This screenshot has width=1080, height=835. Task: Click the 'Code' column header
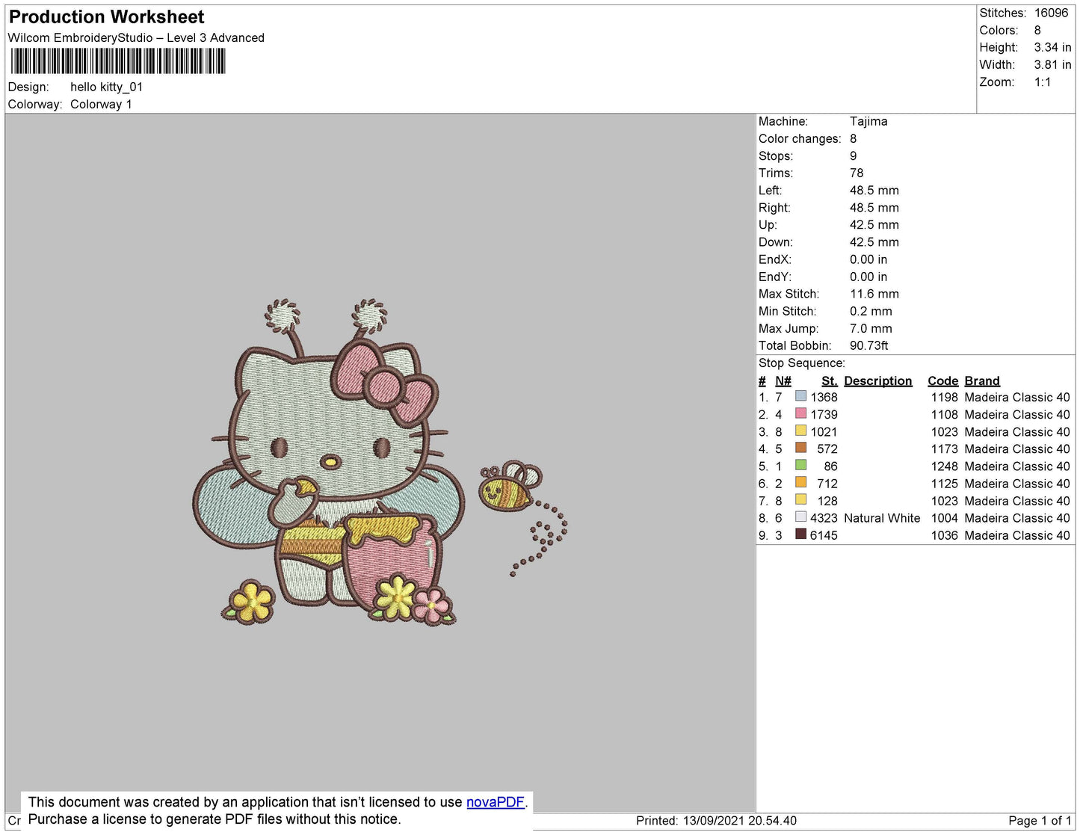coord(942,380)
